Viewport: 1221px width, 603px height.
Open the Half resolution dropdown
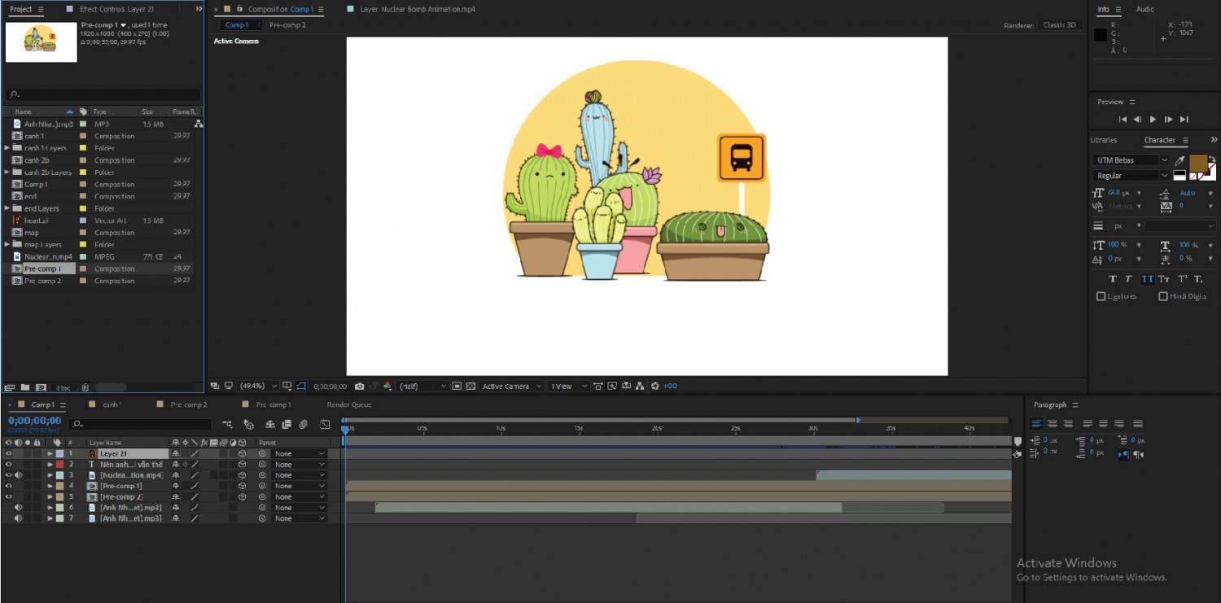[423, 387]
